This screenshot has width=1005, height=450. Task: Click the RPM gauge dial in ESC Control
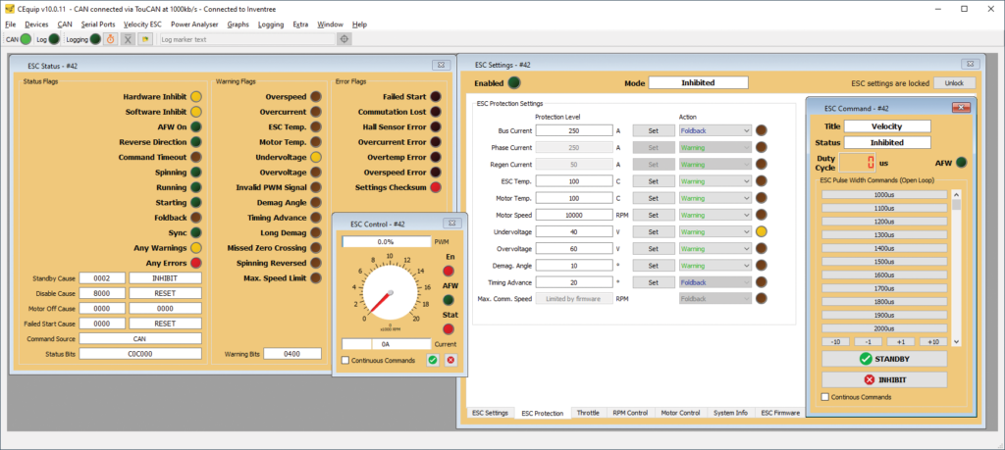tap(390, 292)
